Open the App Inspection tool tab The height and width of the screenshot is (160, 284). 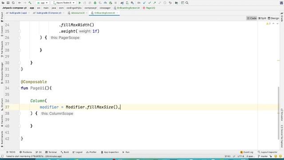click(x=110, y=152)
